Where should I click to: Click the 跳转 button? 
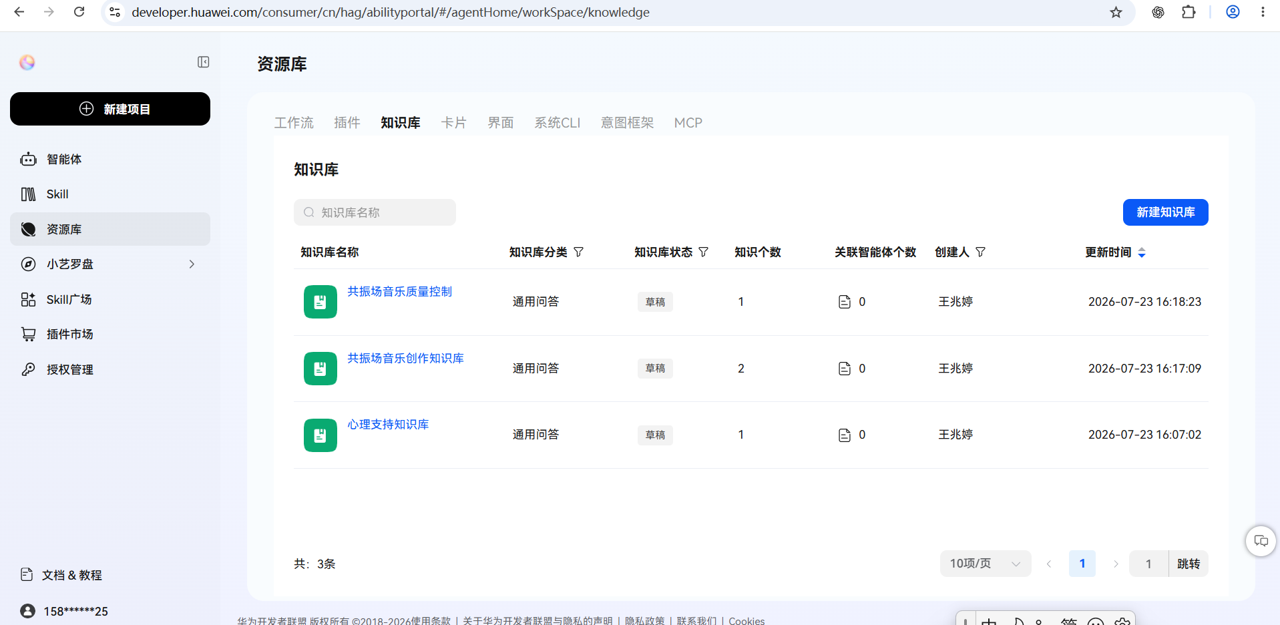pos(1189,564)
